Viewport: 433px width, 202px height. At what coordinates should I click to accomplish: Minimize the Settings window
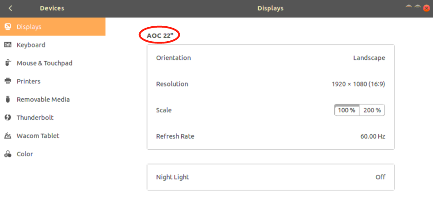tap(408, 7)
